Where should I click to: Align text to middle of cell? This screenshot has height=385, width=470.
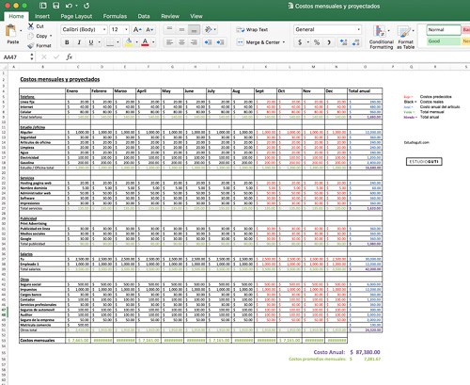[181, 30]
